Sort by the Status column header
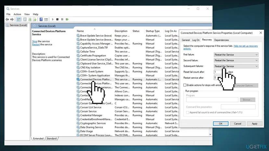Image resolution: width=269 pixels, height=151 pixels. tap(138, 31)
